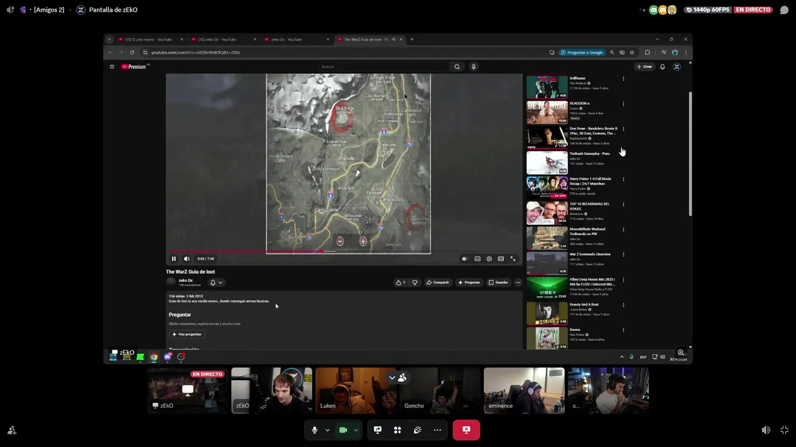This screenshot has height=447, width=796.
Task: Open the soundboard icon
Action: (x=417, y=430)
